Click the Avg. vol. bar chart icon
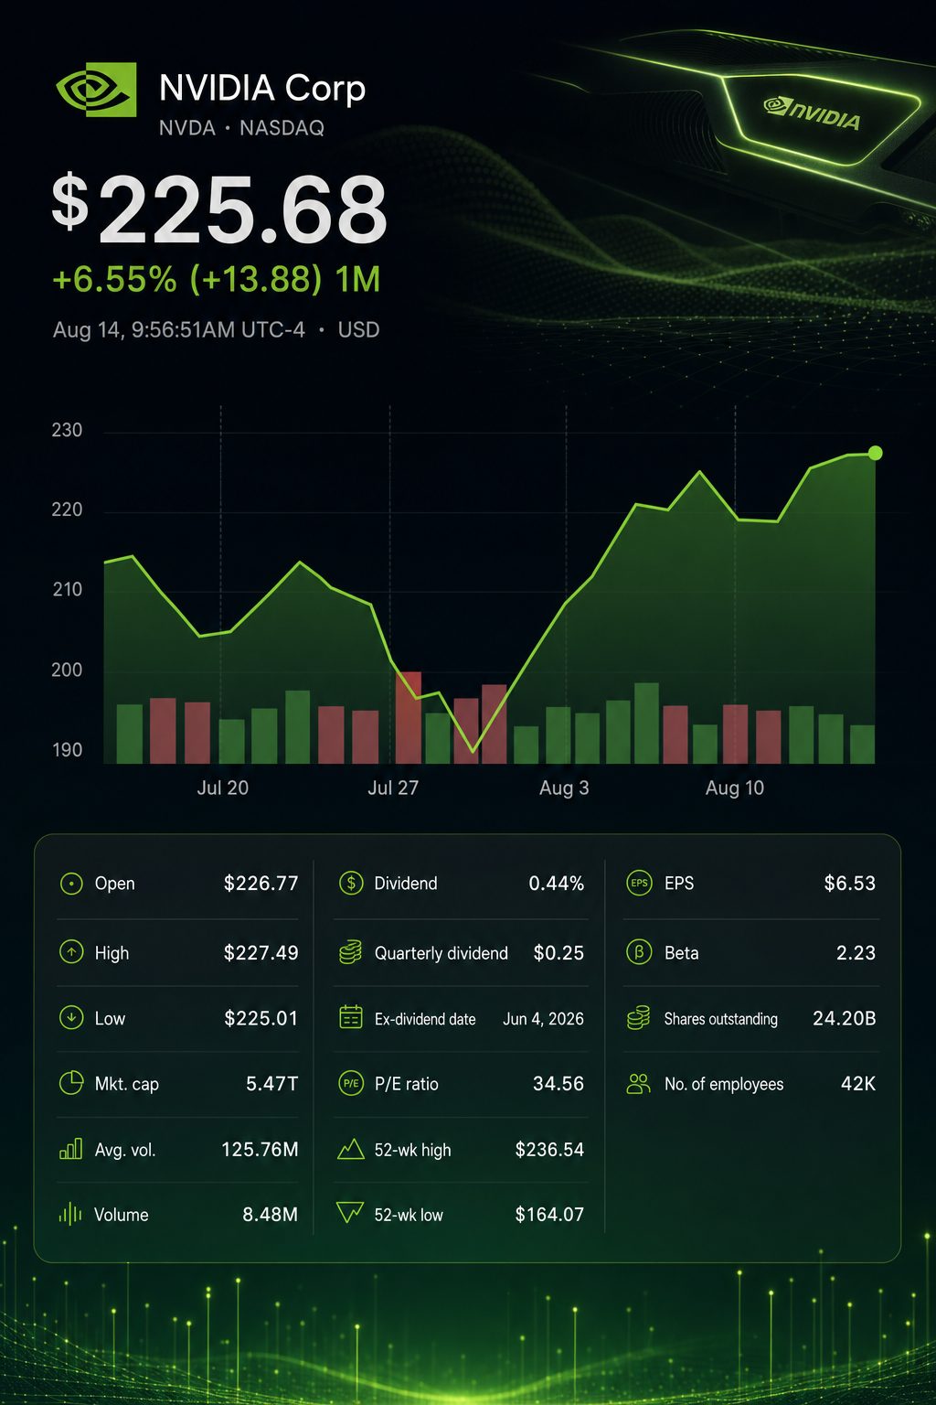Screen dimensions: 936x1405 tap(71, 1149)
